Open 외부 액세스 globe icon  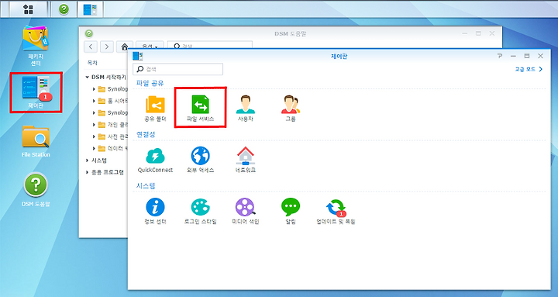pos(201,160)
